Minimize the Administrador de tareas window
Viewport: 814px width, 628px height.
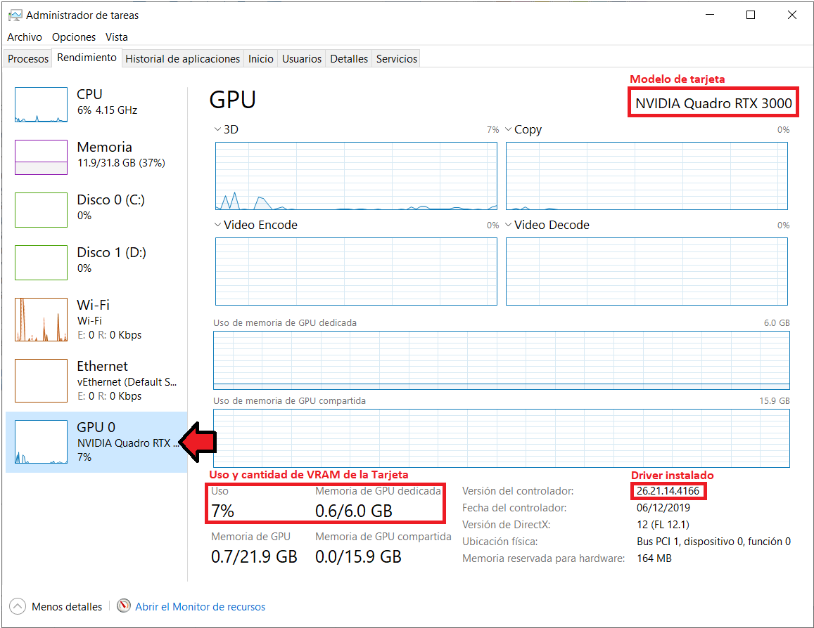pos(710,15)
